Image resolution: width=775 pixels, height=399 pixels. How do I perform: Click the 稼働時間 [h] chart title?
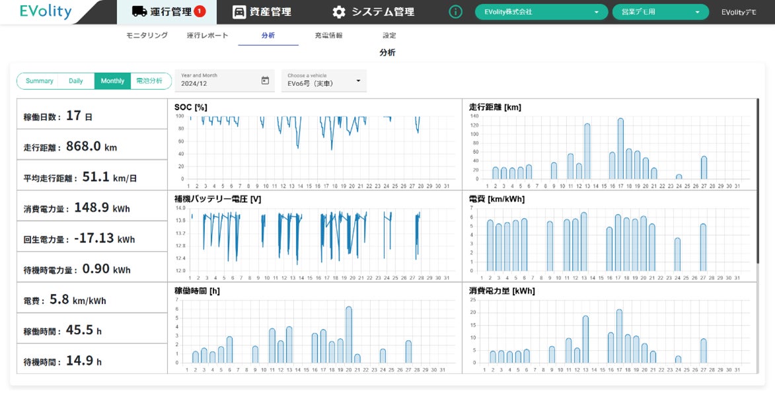point(197,291)
